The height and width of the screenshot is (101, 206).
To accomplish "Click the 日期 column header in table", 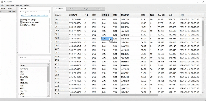I will pos(190,15).
